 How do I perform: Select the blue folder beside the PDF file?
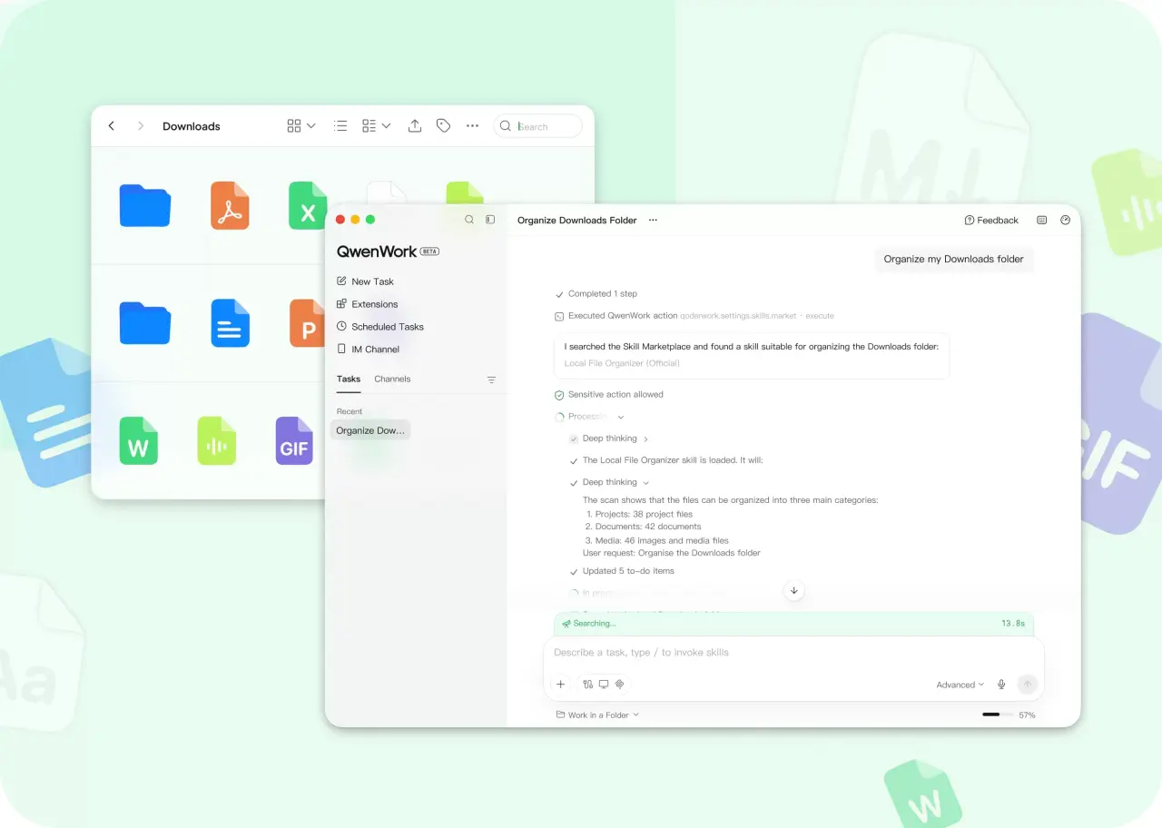(145, 205)
